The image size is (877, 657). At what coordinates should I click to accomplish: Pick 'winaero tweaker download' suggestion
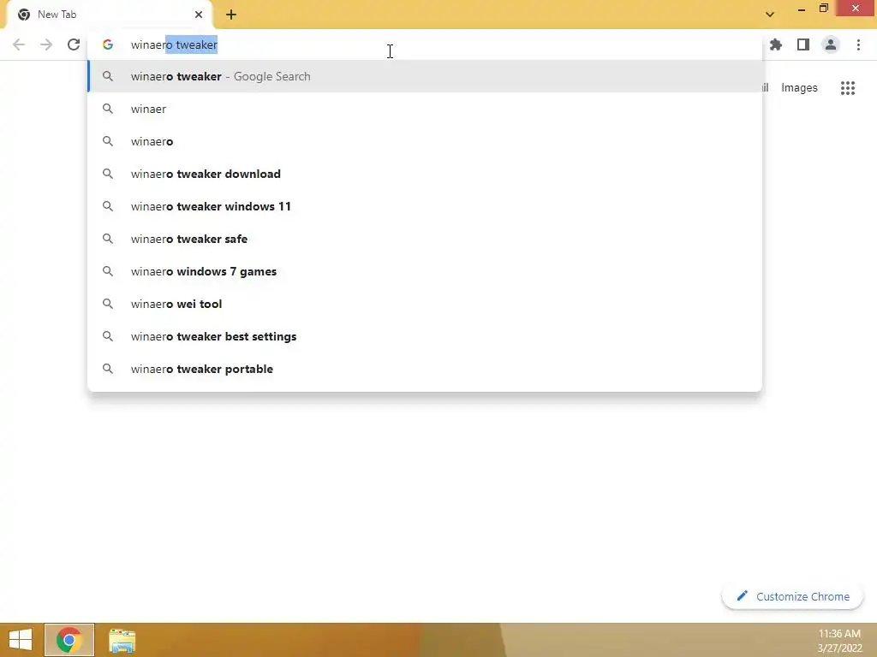425,174
